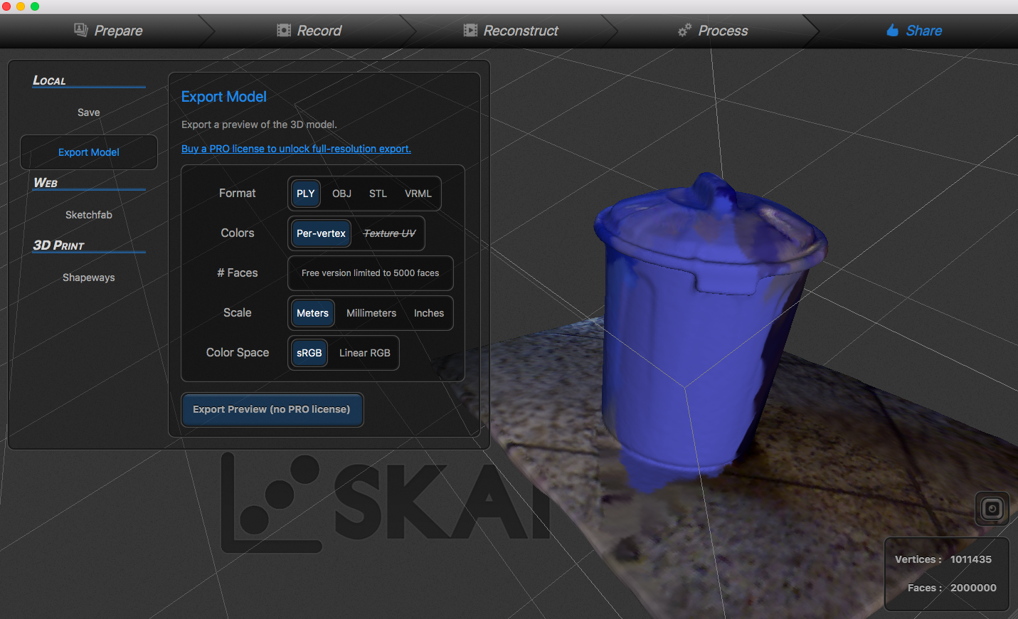Switch color space to Linear RGB
This screenshot has height=619, width=1018.
[x=365, y=353]
